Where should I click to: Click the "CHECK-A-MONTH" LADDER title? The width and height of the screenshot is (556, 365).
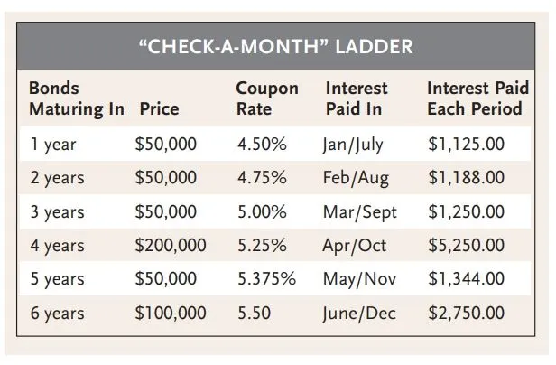(x=278, y=45)
